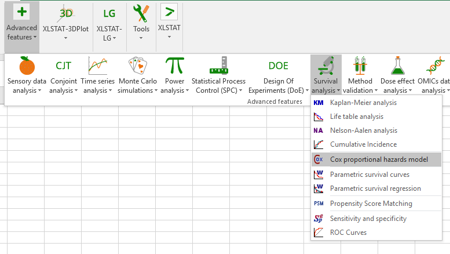Click the PSM Propensity Score icon
This screenshot has width=450, height=254.
[319, 204]
